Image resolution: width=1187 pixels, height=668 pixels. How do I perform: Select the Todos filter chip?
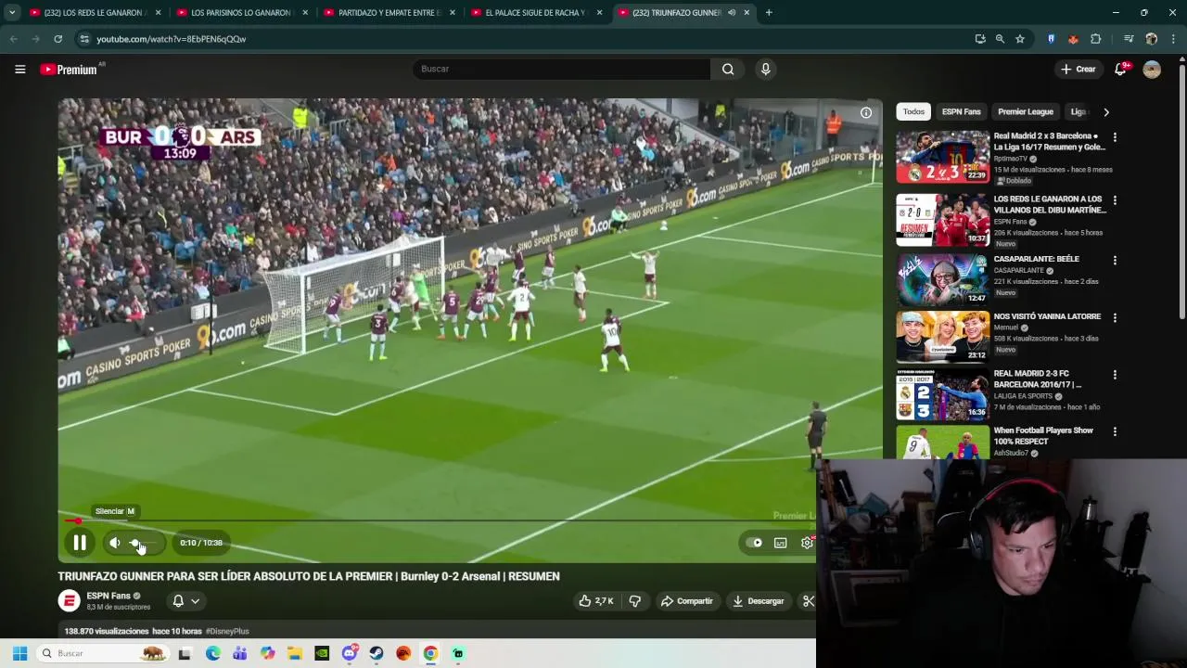(914, 111)
